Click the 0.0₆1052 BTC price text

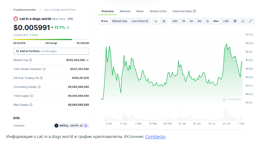pos(21,35)
